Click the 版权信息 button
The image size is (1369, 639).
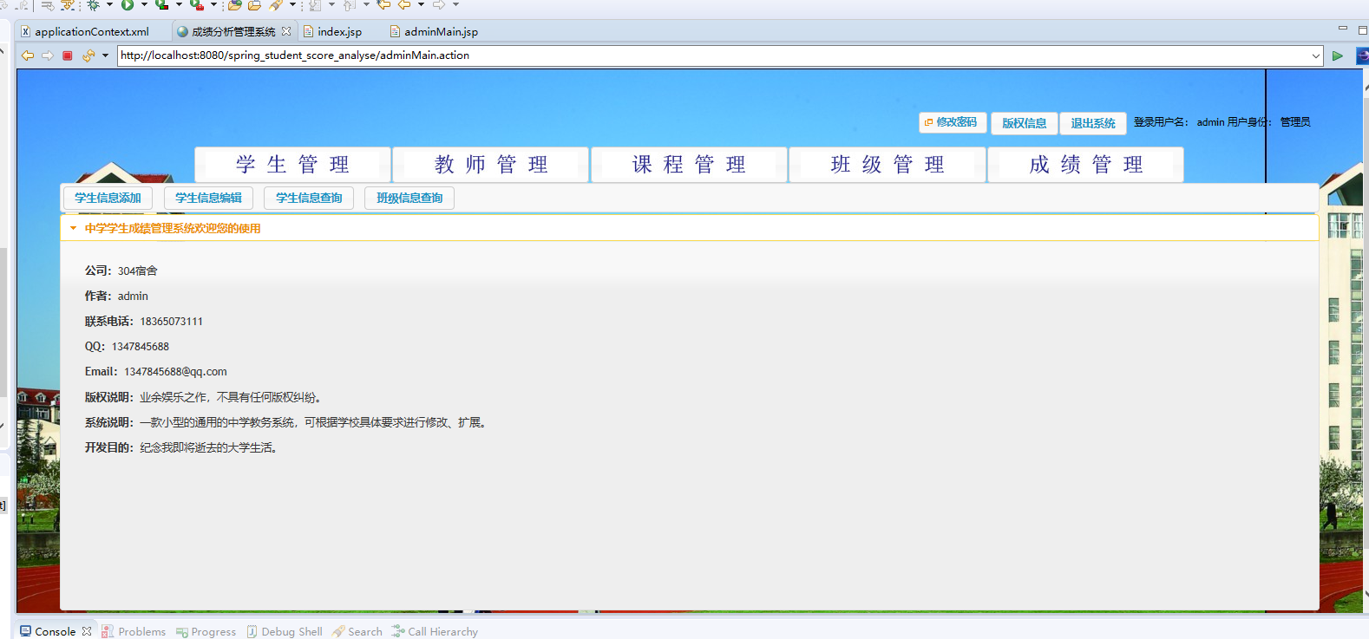(x=1025, y=123)
